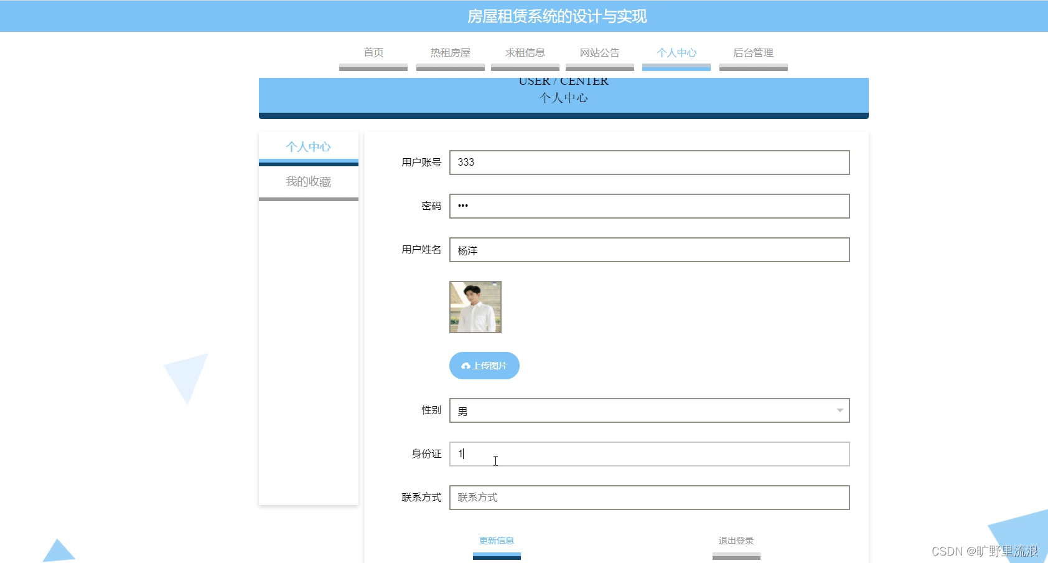Open the 热租房屋 page

(x=450, y=53)
